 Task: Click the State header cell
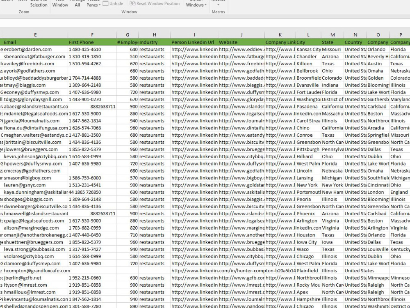coord(333,42)
